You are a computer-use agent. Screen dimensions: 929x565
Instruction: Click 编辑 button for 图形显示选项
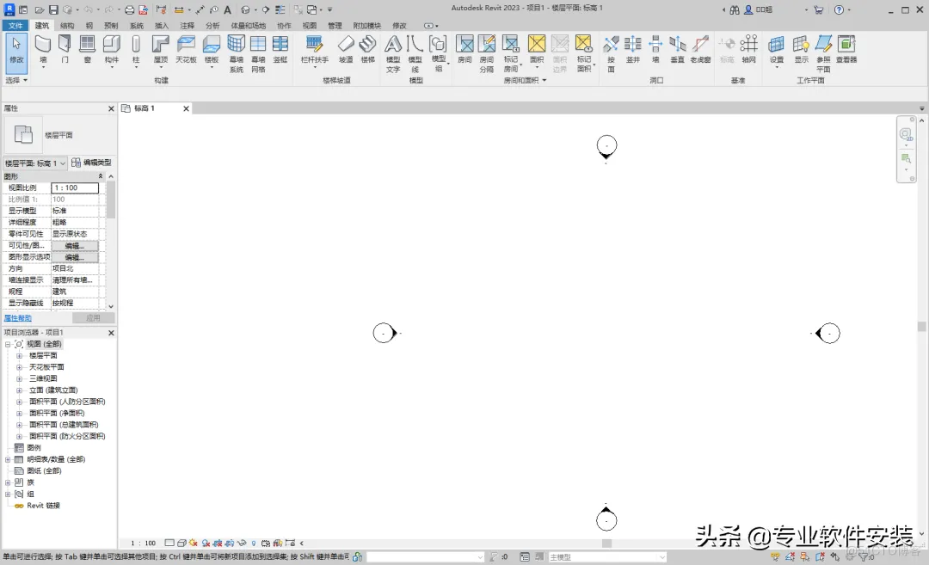(x=75, y=258)
